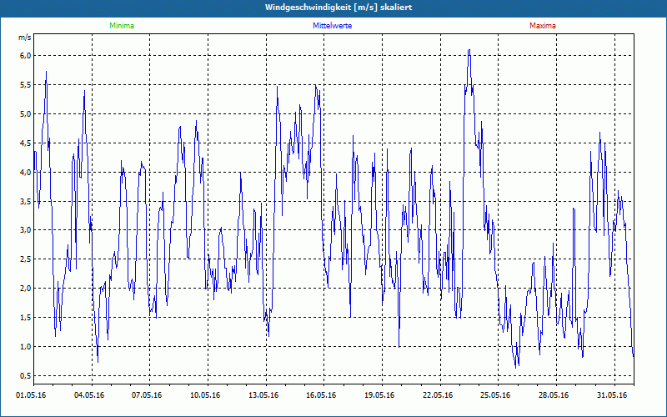The image size is (667, 417).
Task: Click the 3,5 y-axis value
Action: [x=26, y=201]
